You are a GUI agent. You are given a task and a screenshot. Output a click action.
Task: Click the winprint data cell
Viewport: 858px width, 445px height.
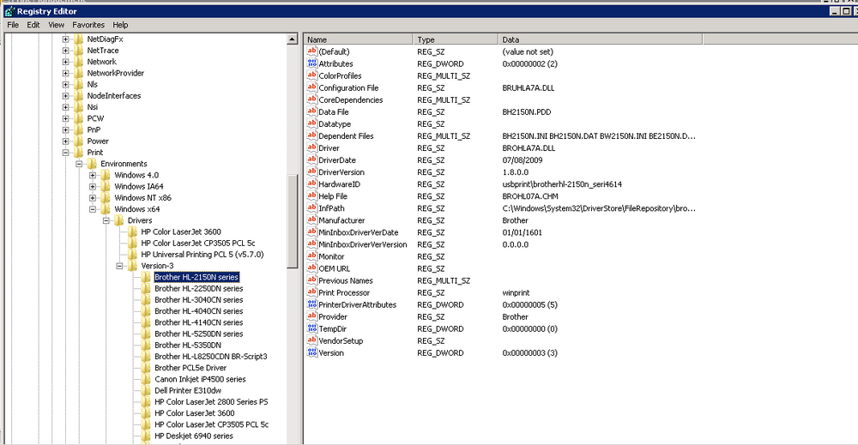tap(516, 293)
